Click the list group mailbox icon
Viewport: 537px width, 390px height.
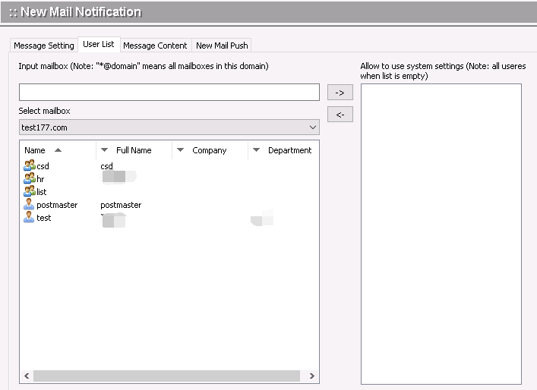30,191
